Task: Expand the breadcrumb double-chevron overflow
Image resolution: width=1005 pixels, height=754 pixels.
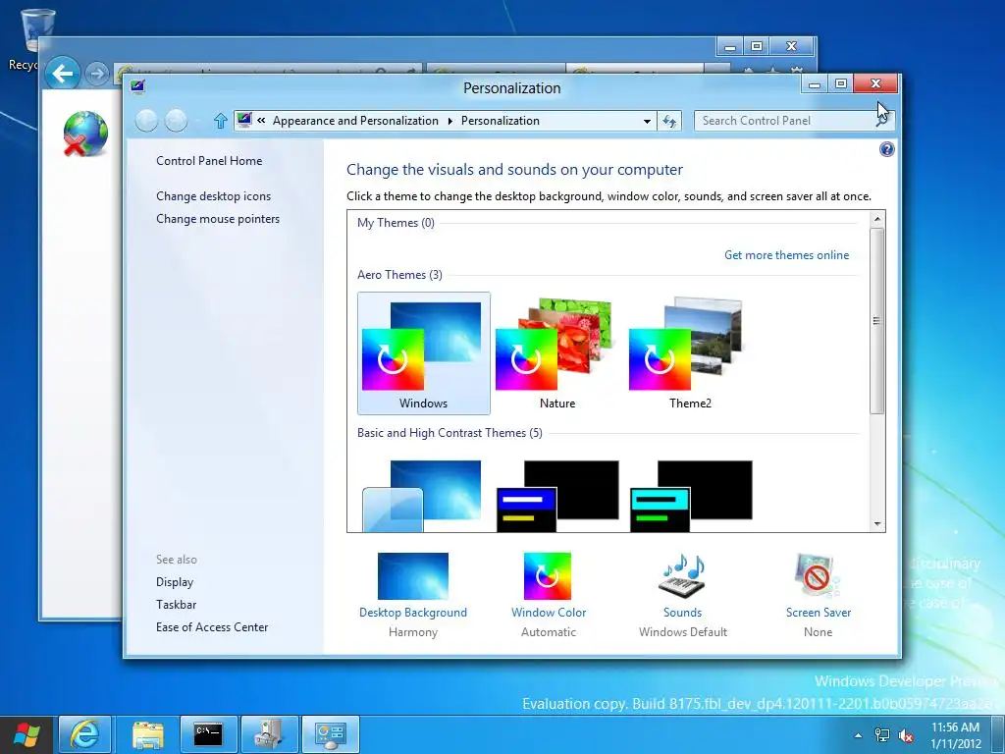Action: [x=261, y=121]
